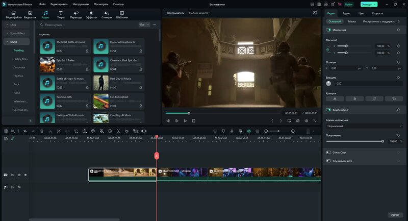Select the crop tool in timeline toolbar
The image size is (408, 221).
coord(59,131)
